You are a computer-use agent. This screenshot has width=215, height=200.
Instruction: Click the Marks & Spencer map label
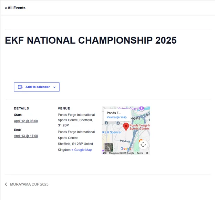(111, 132)
